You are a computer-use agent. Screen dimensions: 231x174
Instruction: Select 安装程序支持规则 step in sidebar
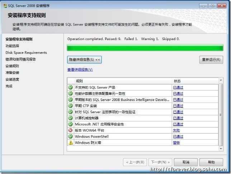(x=19, y=39)
